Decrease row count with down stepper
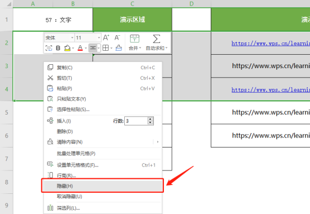This screenshot has height=214, width=310. tap(151, 123)
